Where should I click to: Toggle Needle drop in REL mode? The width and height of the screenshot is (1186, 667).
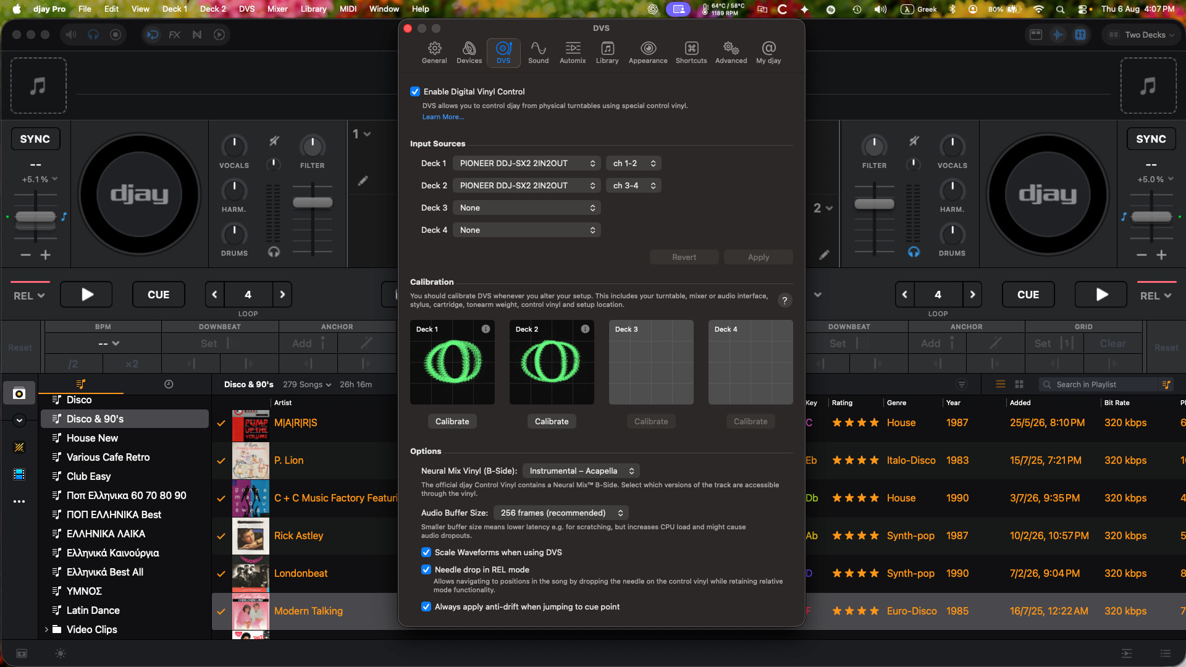426,569
